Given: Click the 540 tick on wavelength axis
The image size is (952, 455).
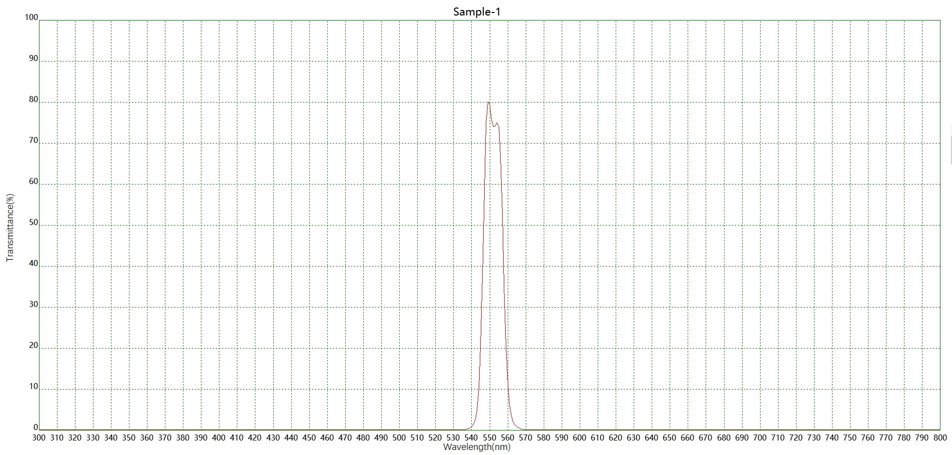Looking at the screenshot, I should click(x=471, y=437).
